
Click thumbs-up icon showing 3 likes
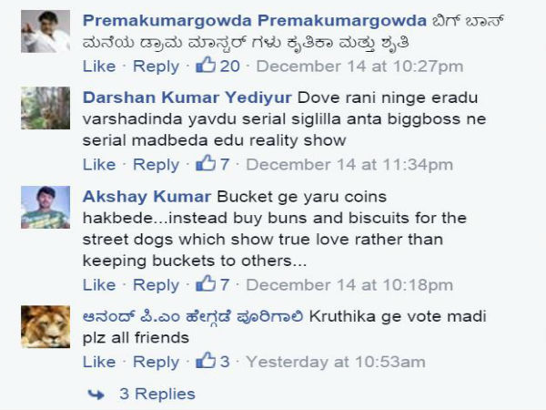pyautogui.click(x=206, y=360)
